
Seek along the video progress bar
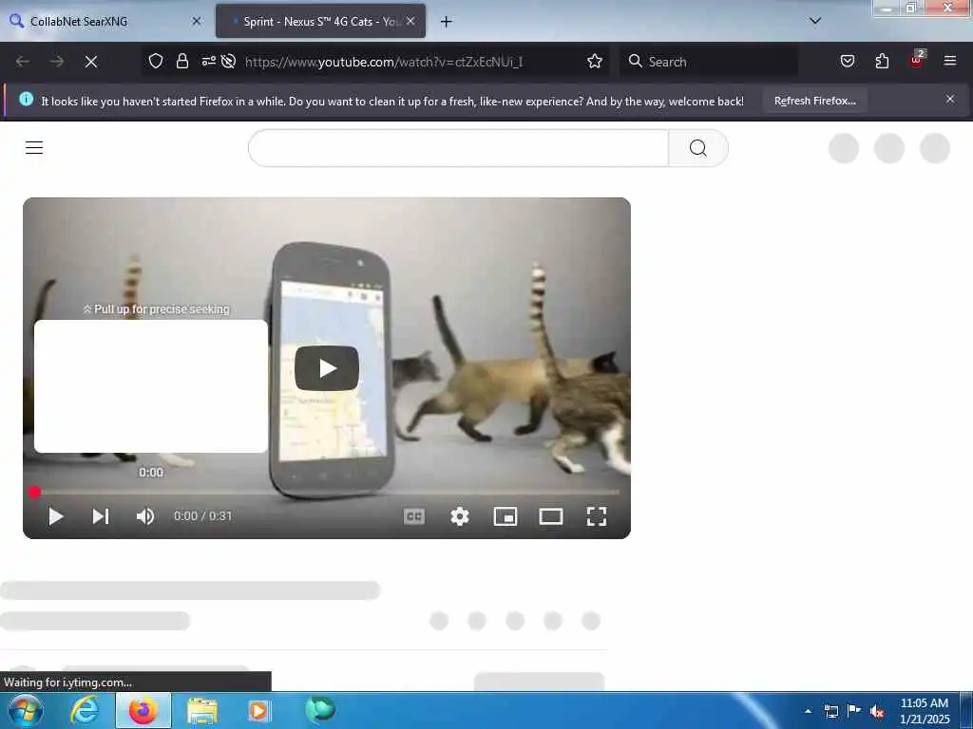(x=327, y=493)
